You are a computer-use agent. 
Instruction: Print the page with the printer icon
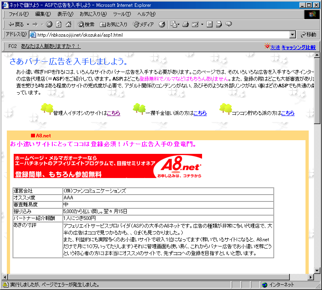point(186,25)
